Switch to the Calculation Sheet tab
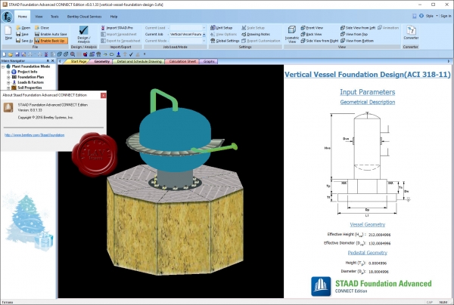This screenshot has width=454, height=305. click(182, 61)
